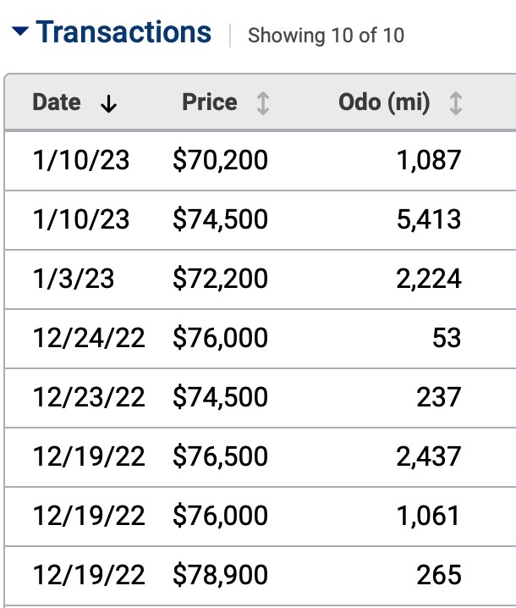Select the Price column header
The image size is (516, 608).
tap(210, 103)
